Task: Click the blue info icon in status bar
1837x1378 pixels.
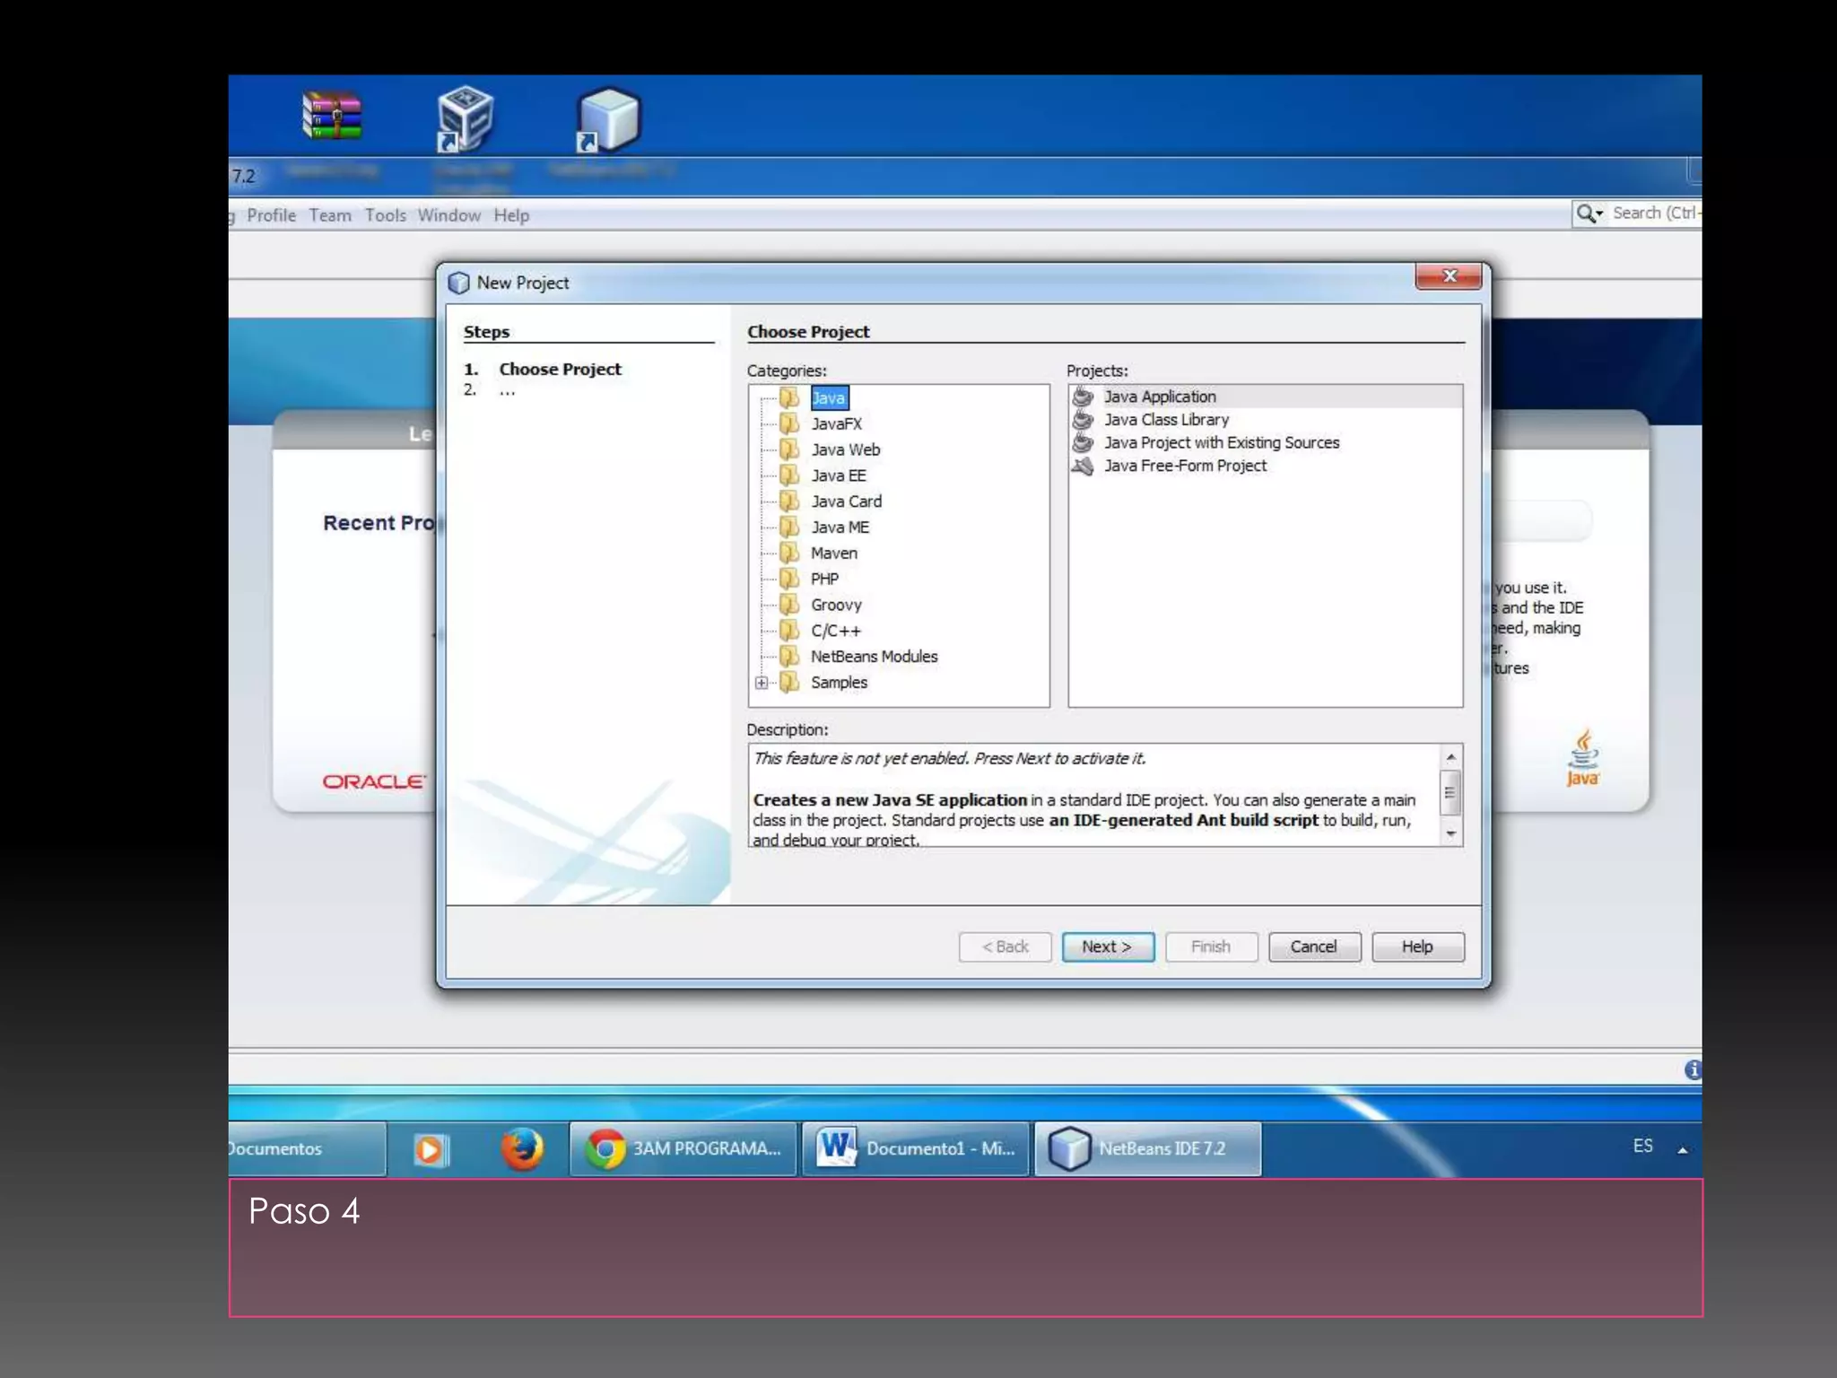Action: coord(1692,1069)
